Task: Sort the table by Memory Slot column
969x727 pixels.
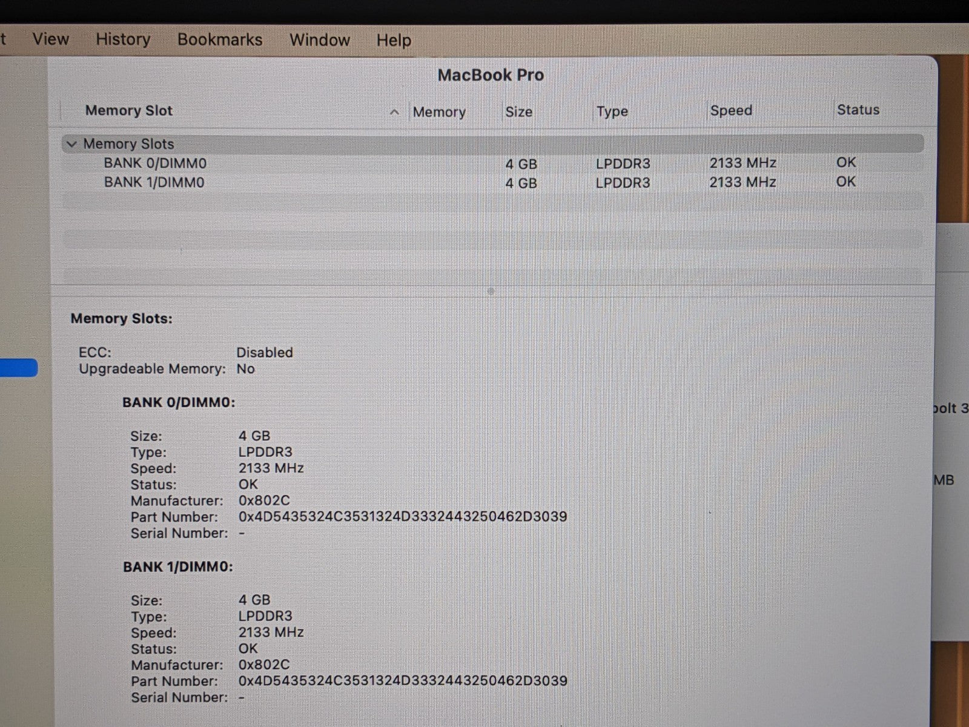Action: [129, 111]
